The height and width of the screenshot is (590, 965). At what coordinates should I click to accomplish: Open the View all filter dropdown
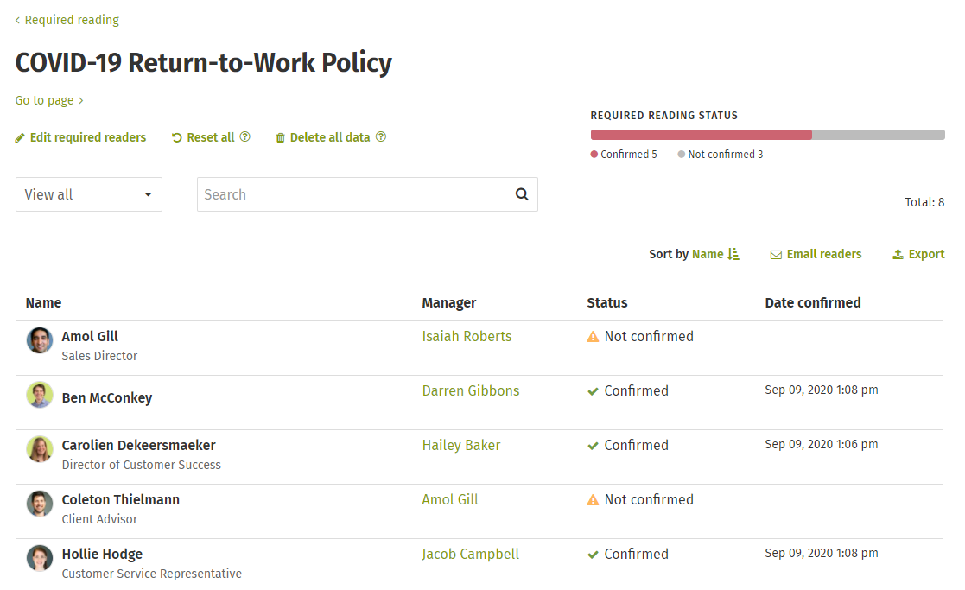coord(89,194)
